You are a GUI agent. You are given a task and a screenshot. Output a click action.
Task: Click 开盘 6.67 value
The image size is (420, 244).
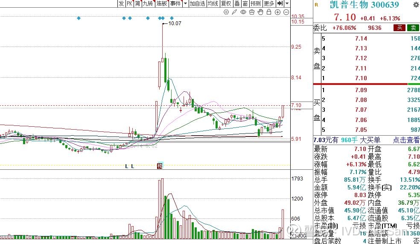coord(414,149)
